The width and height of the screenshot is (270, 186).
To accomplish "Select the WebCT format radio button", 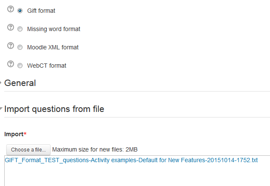I will 20,66.
